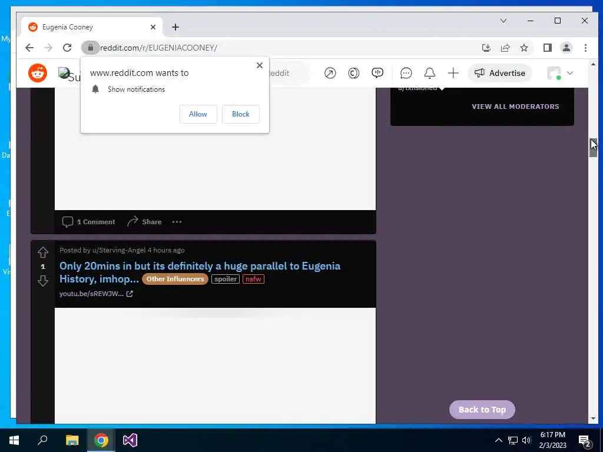The height and width of the screenshot is (452, 603).
Task: Click the browser forward arrow
Action: (x=48, y=48)
